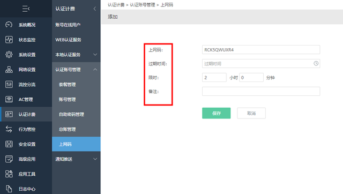Viewport: 343px width, 194px height.
Task: Collapse 认证账号管理 submenu
Action: tap(95, 70)
